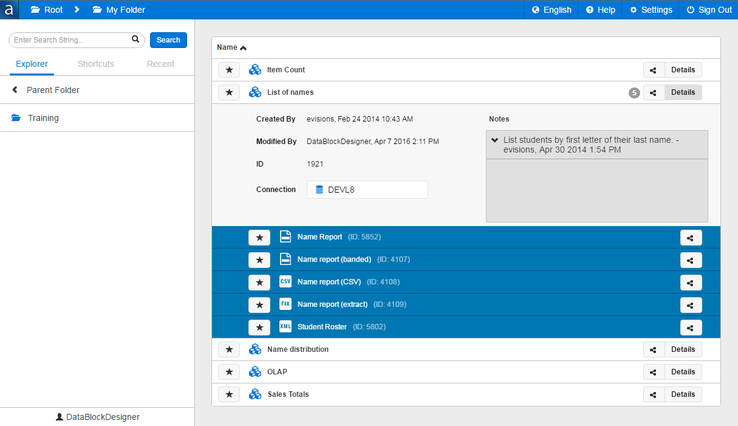Open Details for Sales Totals
The image size is (738, 426).
(x=683, y=394)
